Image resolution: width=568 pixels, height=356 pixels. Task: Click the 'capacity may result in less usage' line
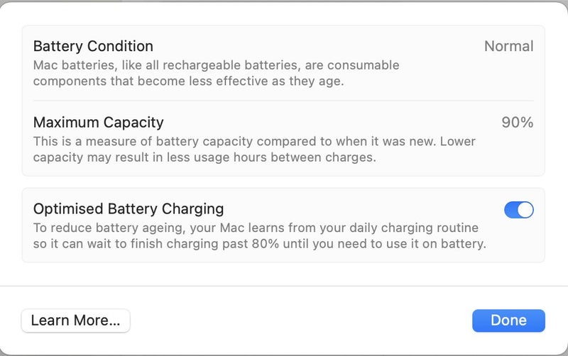tap(204, 157)
